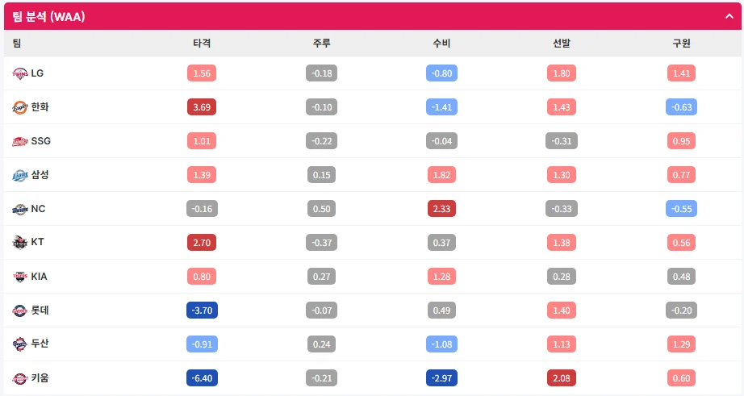Sort by the 구원 column header
Screen dimensions: 744x396
point(681,44)
